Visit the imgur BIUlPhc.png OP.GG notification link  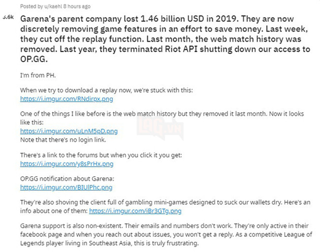pyautogui.click(x=66, y=187)
